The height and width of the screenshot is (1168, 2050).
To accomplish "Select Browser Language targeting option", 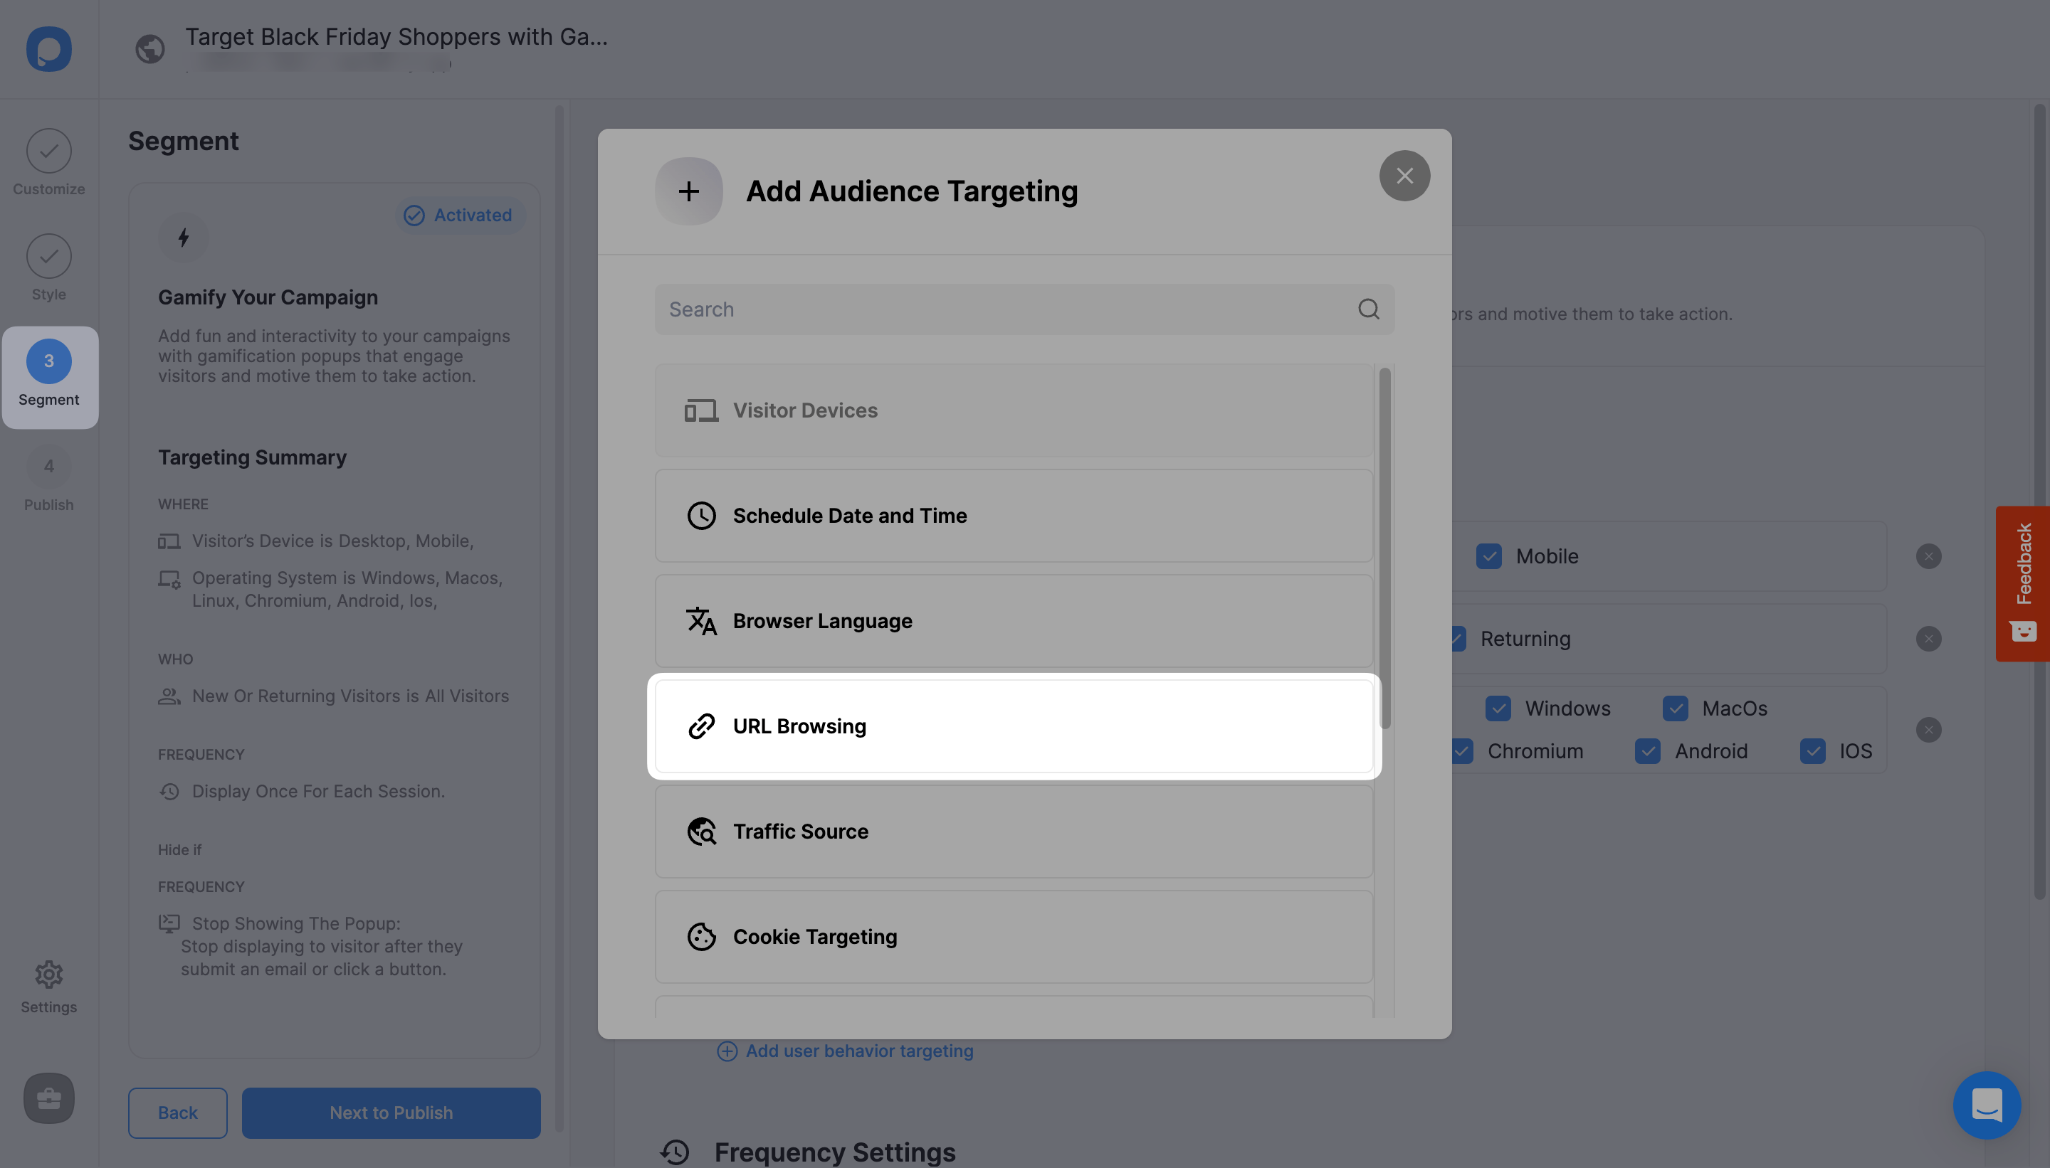I will [x=1014, y=621].
